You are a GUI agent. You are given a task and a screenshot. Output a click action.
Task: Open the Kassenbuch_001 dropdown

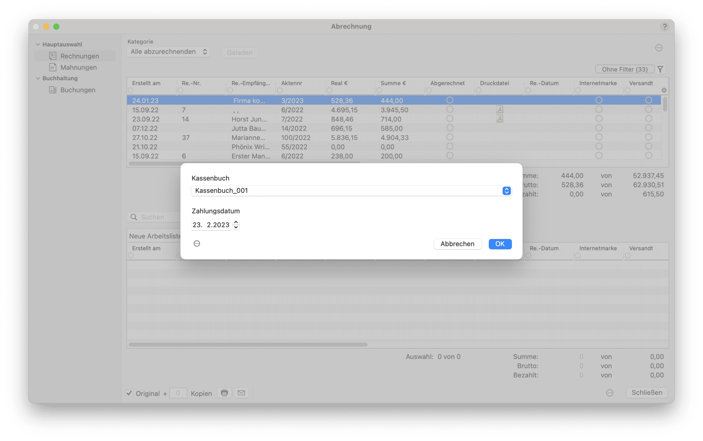(x=351, y=191)
